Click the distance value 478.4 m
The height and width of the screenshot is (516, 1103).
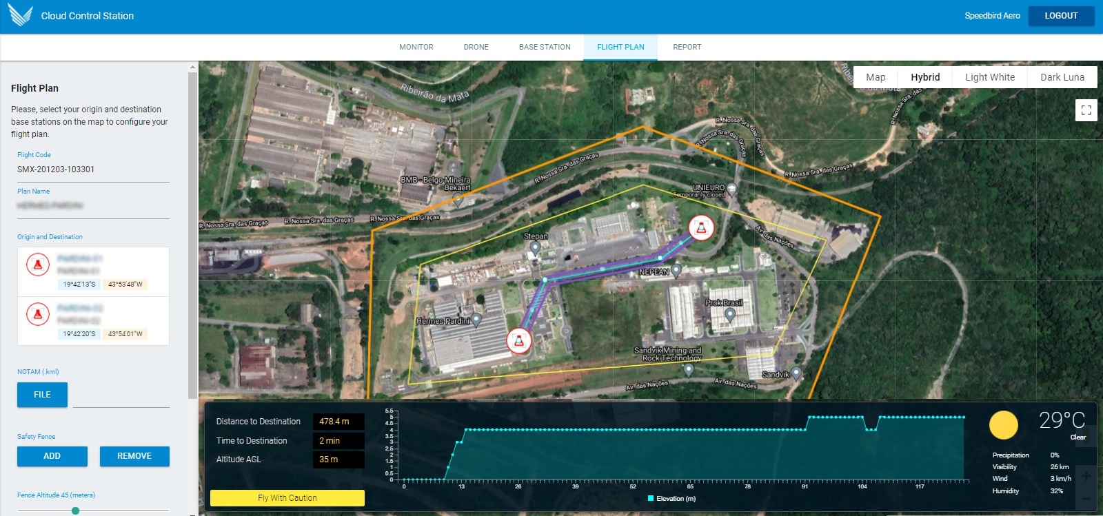tap(338, 422)
